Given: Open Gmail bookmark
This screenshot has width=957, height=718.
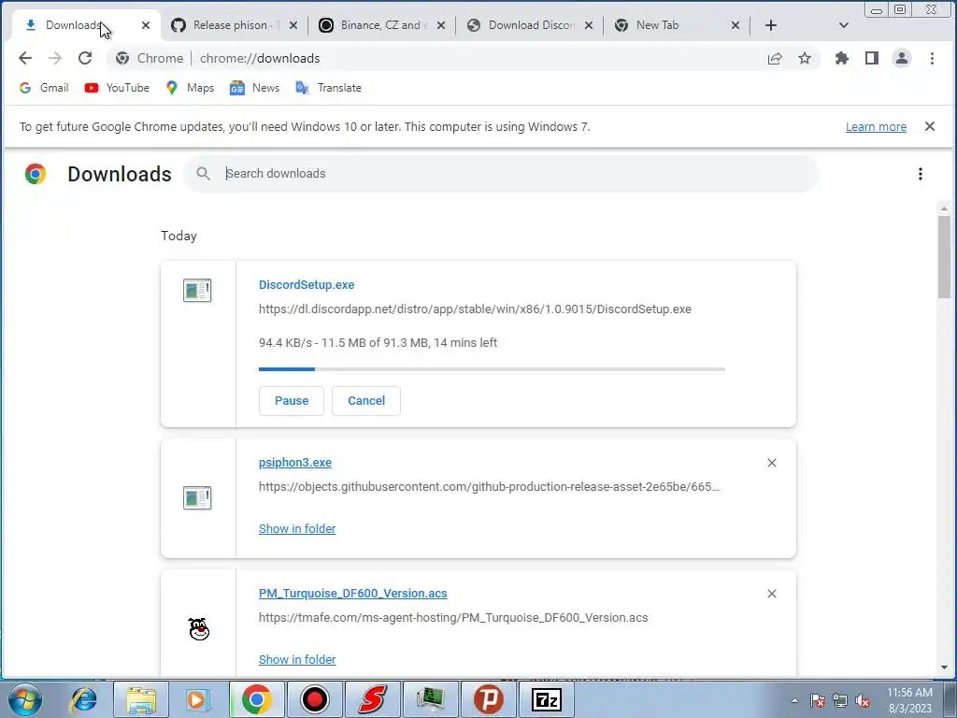Looking at the screenshot, I should point(44,88).
